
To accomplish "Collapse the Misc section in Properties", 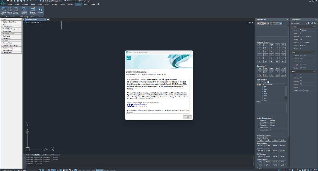I will pyautogui.click(x=314, y=72).
